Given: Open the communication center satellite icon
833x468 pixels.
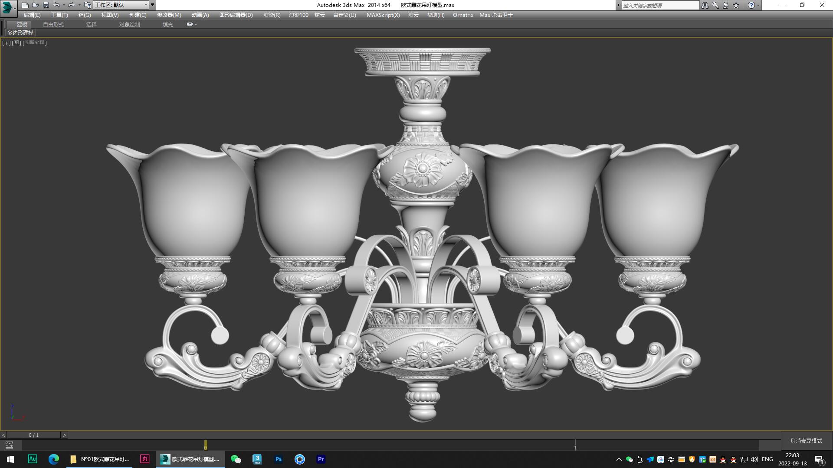Looking at the screenshot, I should tap(725, 5).
